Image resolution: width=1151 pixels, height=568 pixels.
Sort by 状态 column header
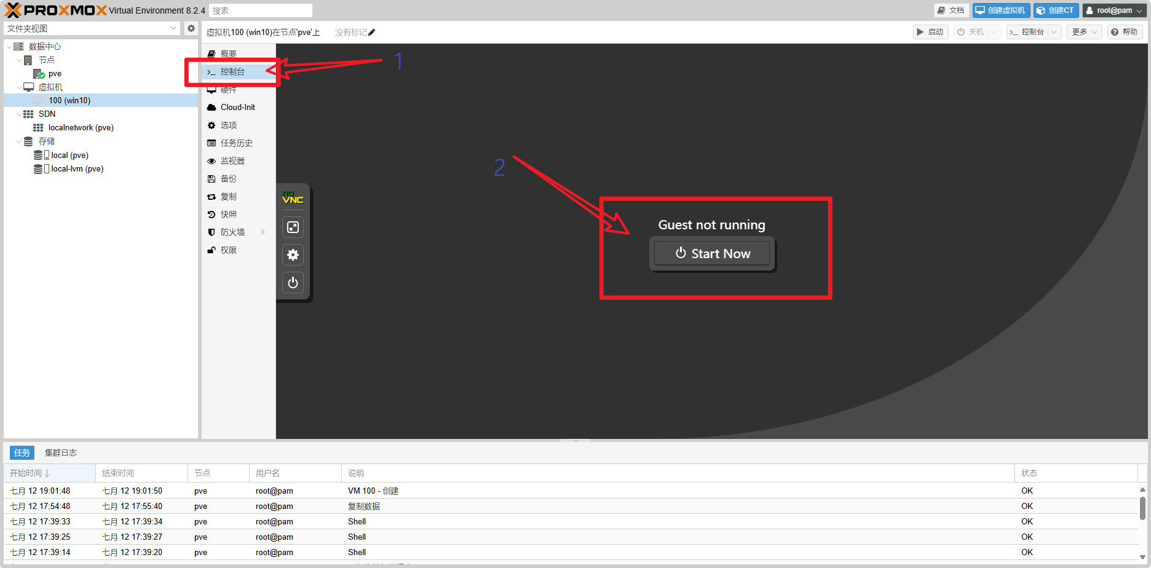(1076, 473)
